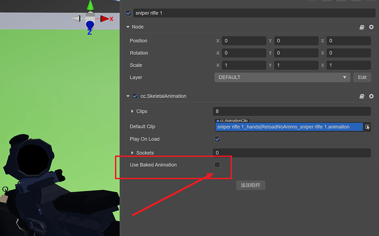The width and height of the screenshot is (379, 236).
Task: Click the blue Z axis gizmo handle
Action: (x=90, y=25)
